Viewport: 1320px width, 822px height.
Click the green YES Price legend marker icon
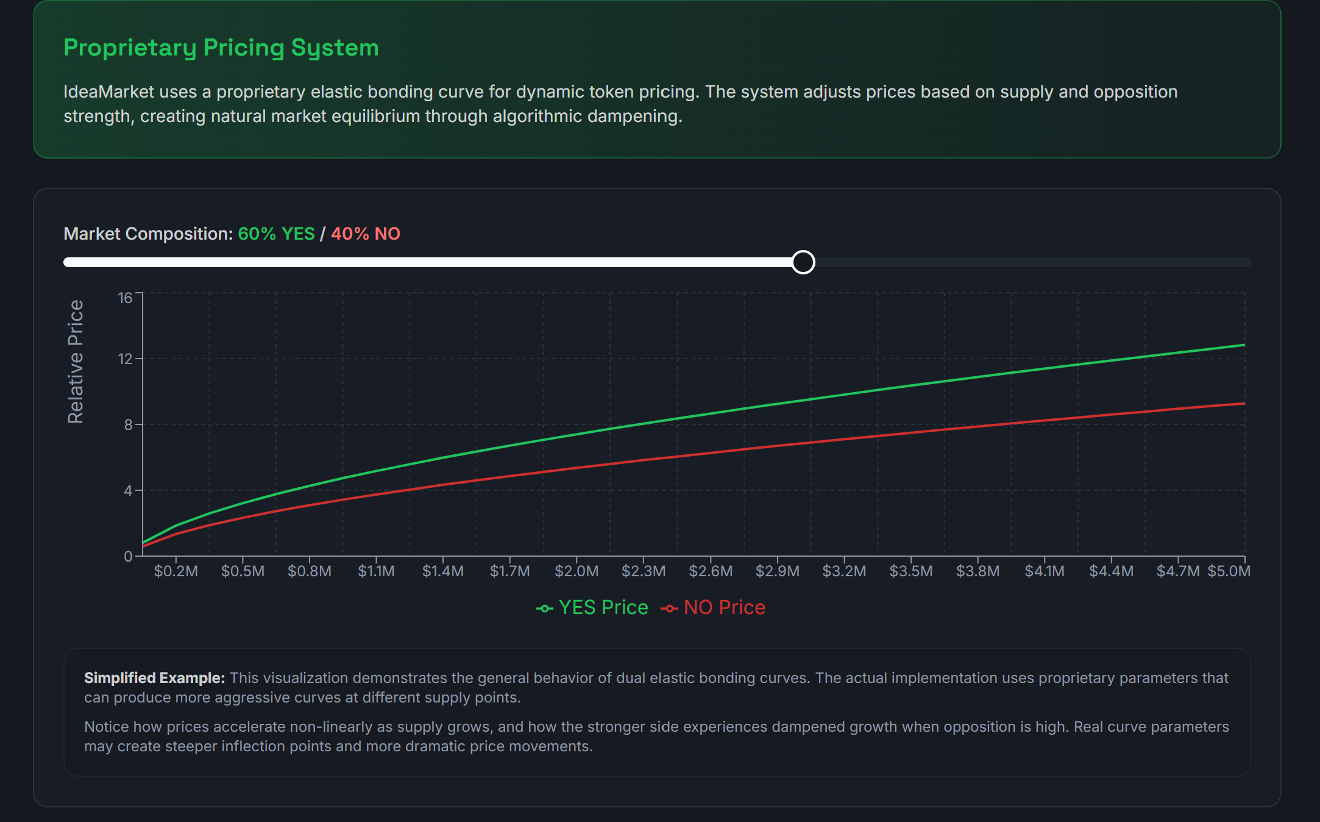[x=544, y=609]
